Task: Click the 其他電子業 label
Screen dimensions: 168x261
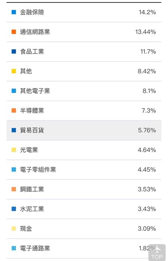Action: pos(35,91)
